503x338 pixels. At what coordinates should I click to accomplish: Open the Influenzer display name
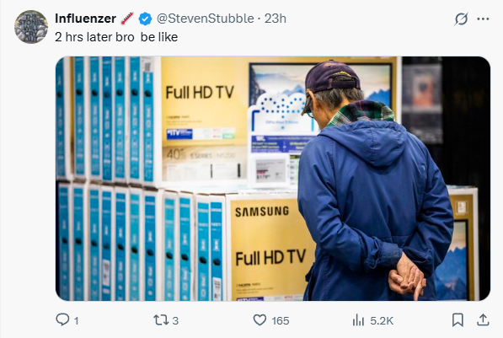(85, 19)
